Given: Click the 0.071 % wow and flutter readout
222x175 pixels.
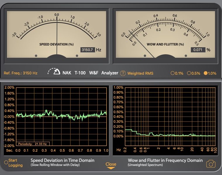Looking at the screenshot, I should [198, 50].
